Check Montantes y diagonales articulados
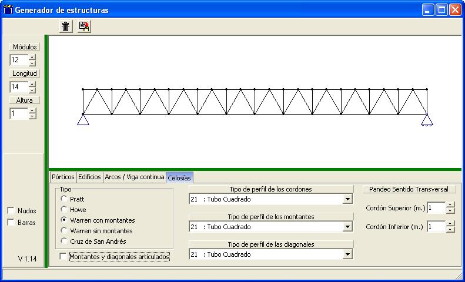465x282 pixels. (63, 257)
